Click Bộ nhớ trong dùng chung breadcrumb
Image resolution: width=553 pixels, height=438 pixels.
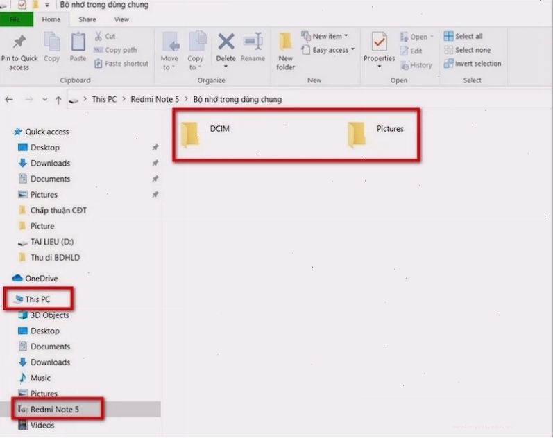coord(237,99)
